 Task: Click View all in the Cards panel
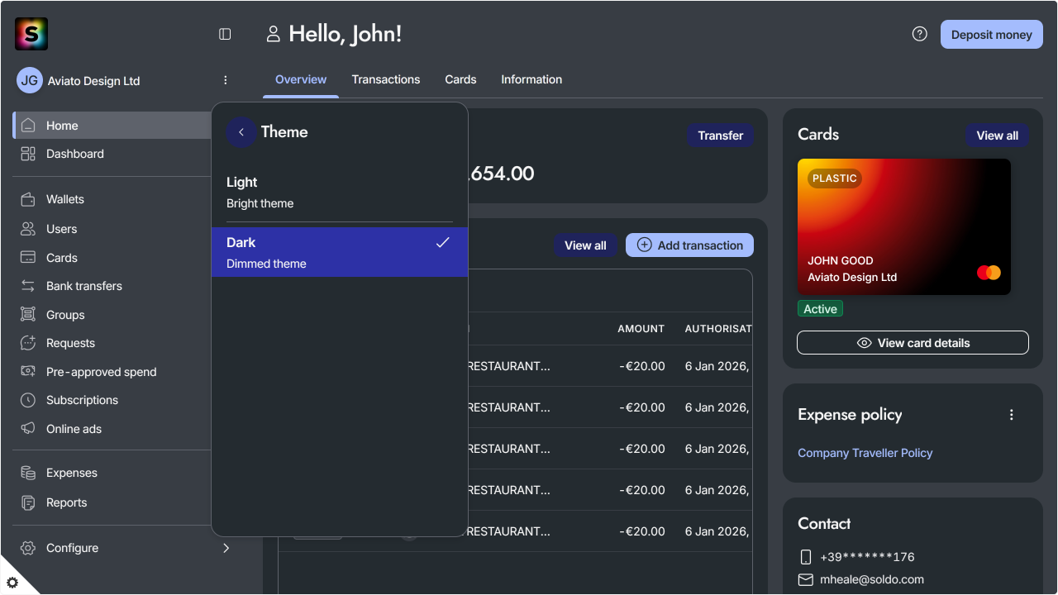click(997, 136)
